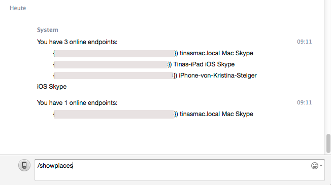Click the first 09:11 message timestamp
The width and height of the screenshot is (331, 185).
coord(305,42)
